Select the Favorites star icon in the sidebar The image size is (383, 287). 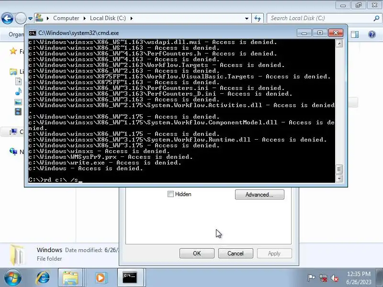[13, 51]
